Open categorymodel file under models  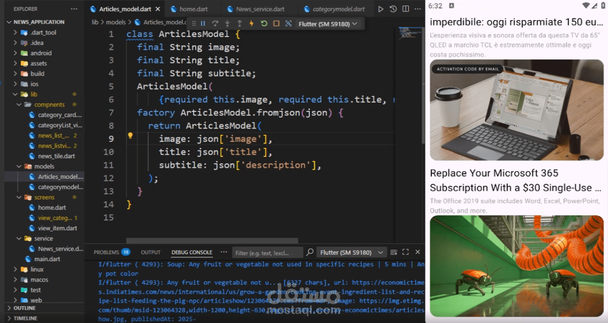60,187
